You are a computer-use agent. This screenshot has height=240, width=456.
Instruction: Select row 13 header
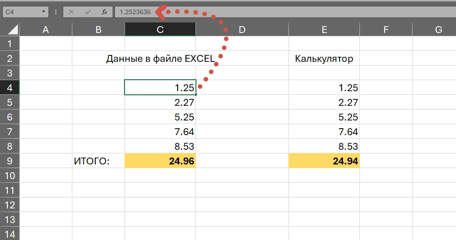coord(10,219)
